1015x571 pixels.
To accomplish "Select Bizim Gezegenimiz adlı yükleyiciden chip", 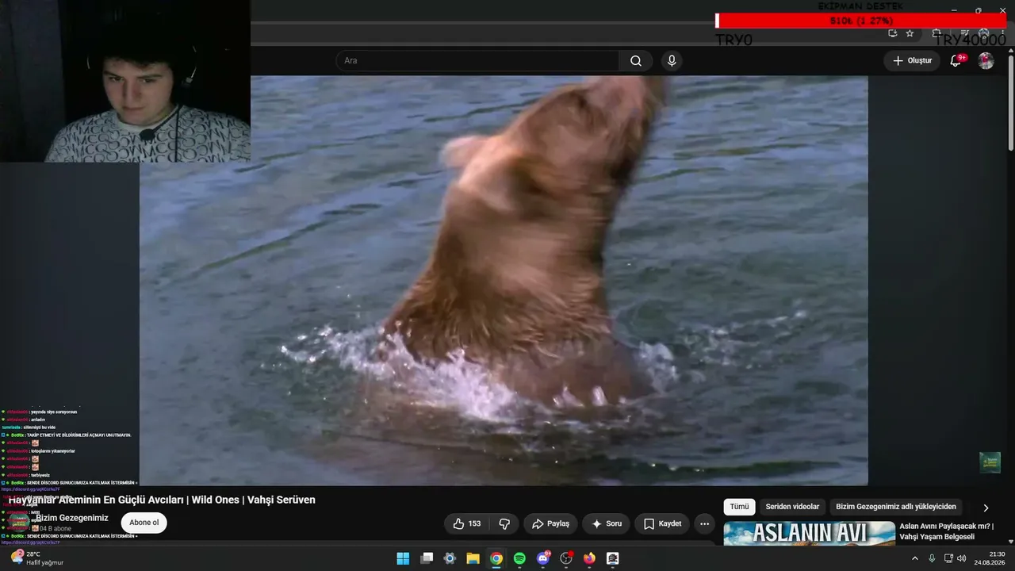I will (896, 507).
